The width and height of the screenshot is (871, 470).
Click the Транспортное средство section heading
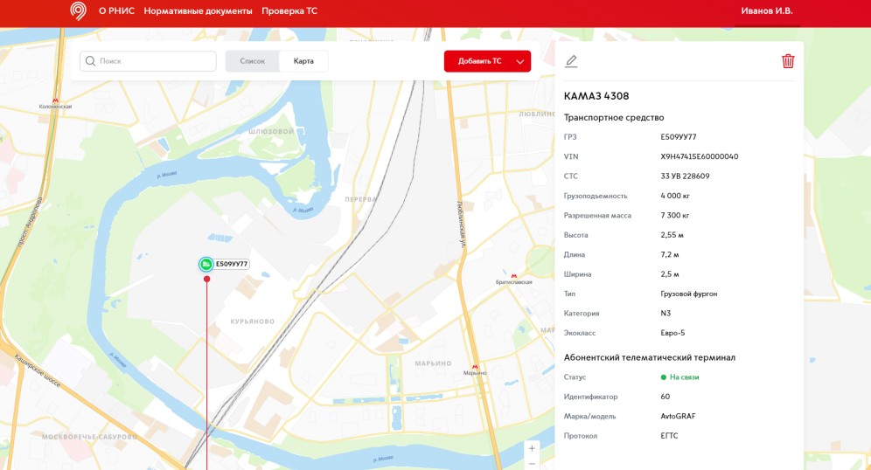point(614,118)
